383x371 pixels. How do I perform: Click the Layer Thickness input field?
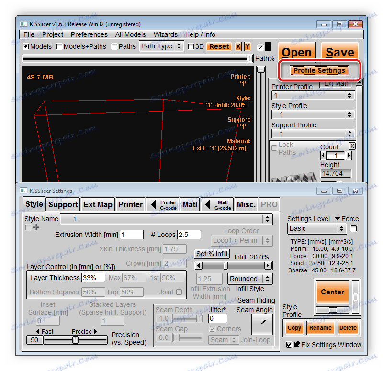click(x=93, y=278)
